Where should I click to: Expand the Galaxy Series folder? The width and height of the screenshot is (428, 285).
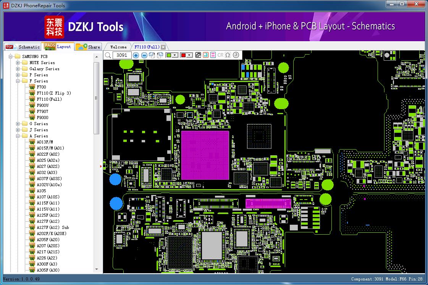click(18, 69)
